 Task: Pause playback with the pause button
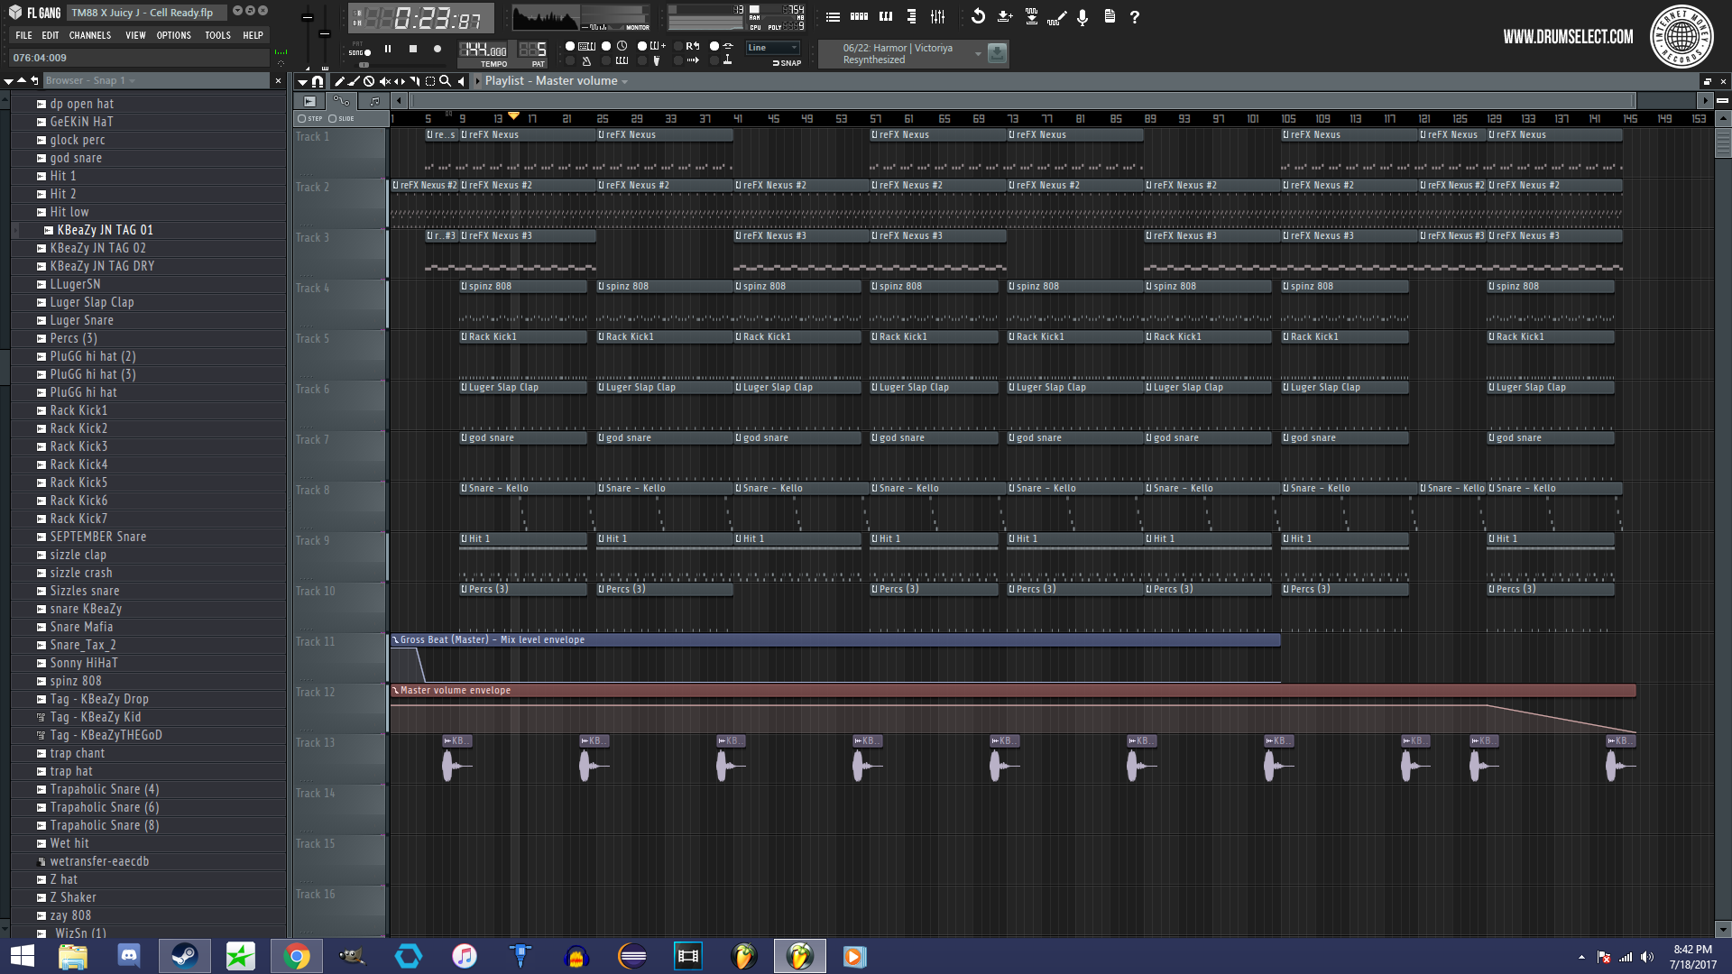pyautogui.click(x=388, y=49)
